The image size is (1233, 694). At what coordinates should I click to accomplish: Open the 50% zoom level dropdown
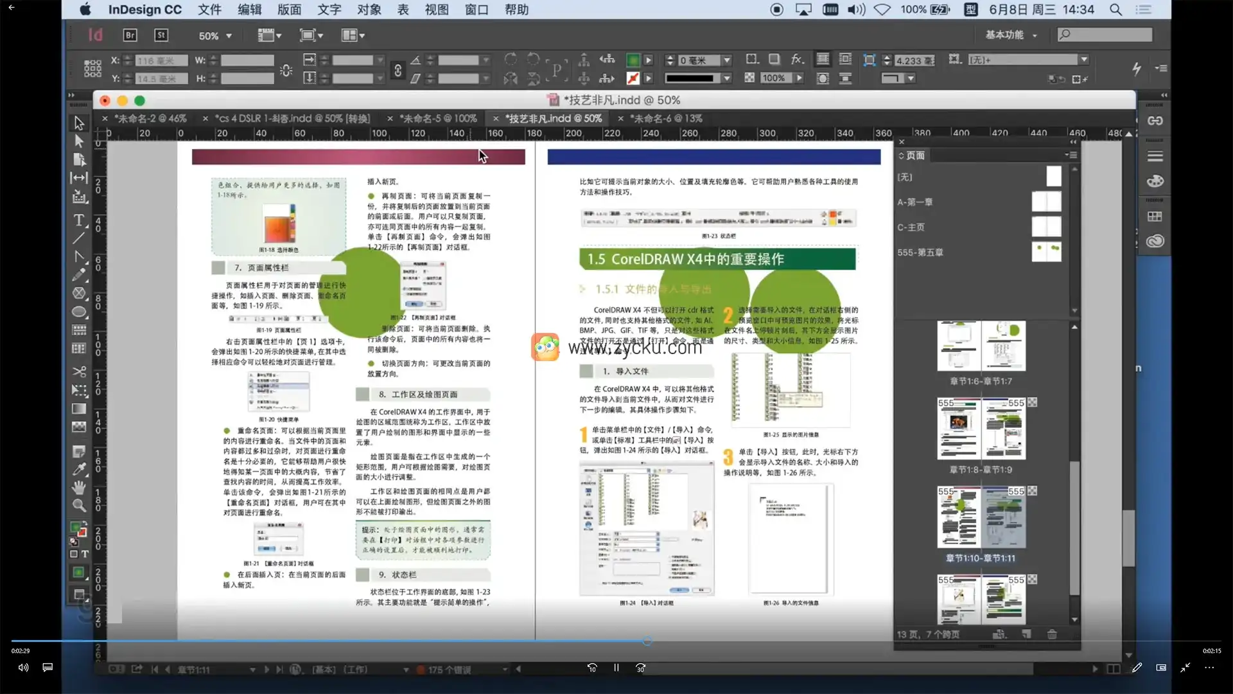point(229,36)
